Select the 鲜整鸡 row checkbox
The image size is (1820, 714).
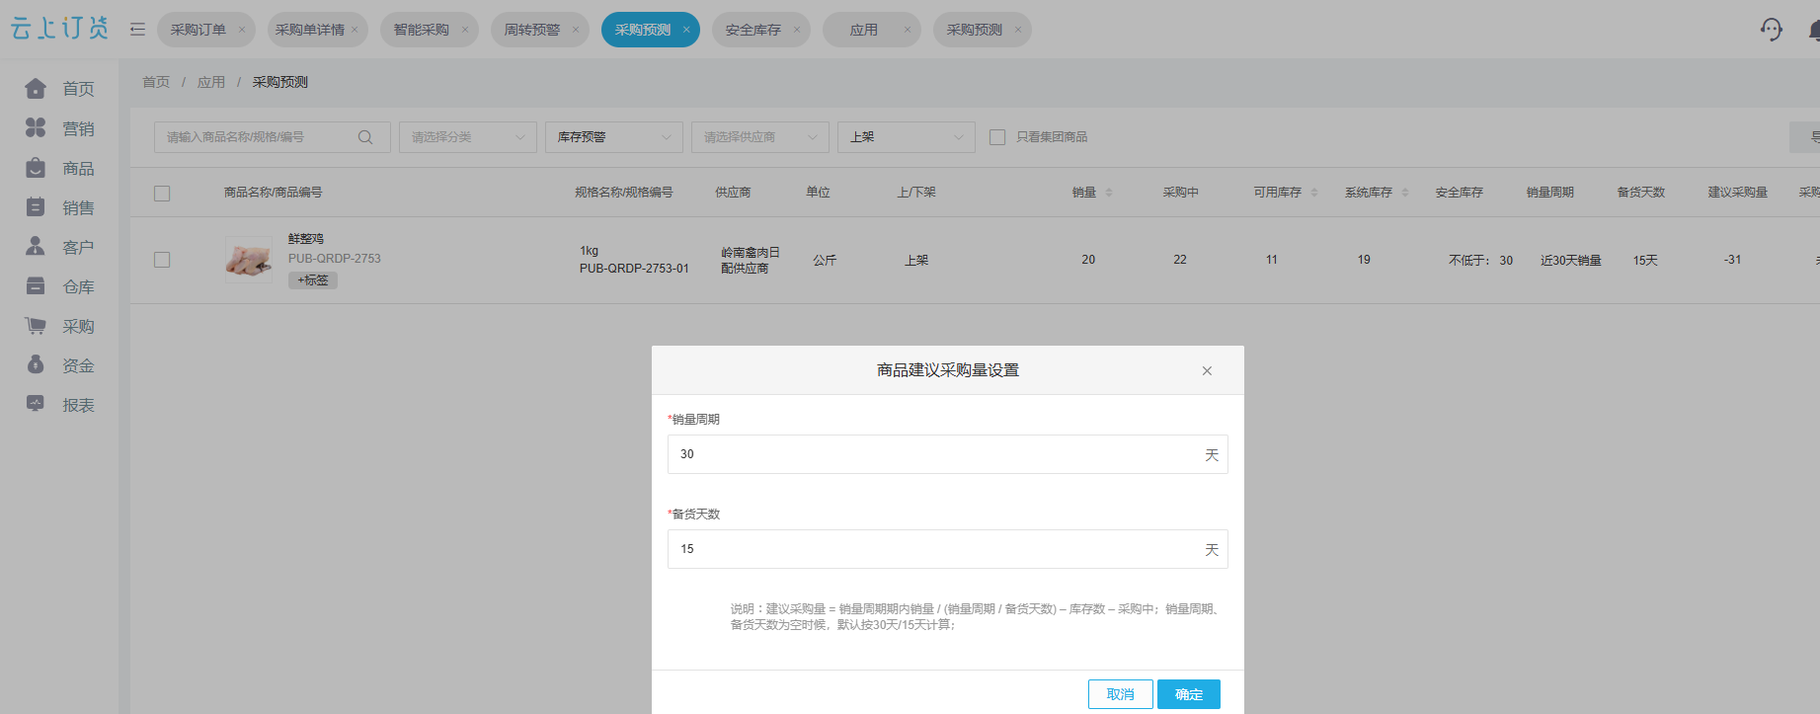(162, 260)
